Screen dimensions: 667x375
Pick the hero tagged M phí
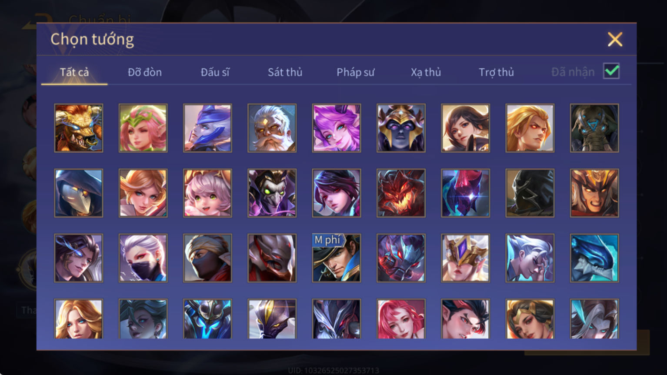coord(337,258)
